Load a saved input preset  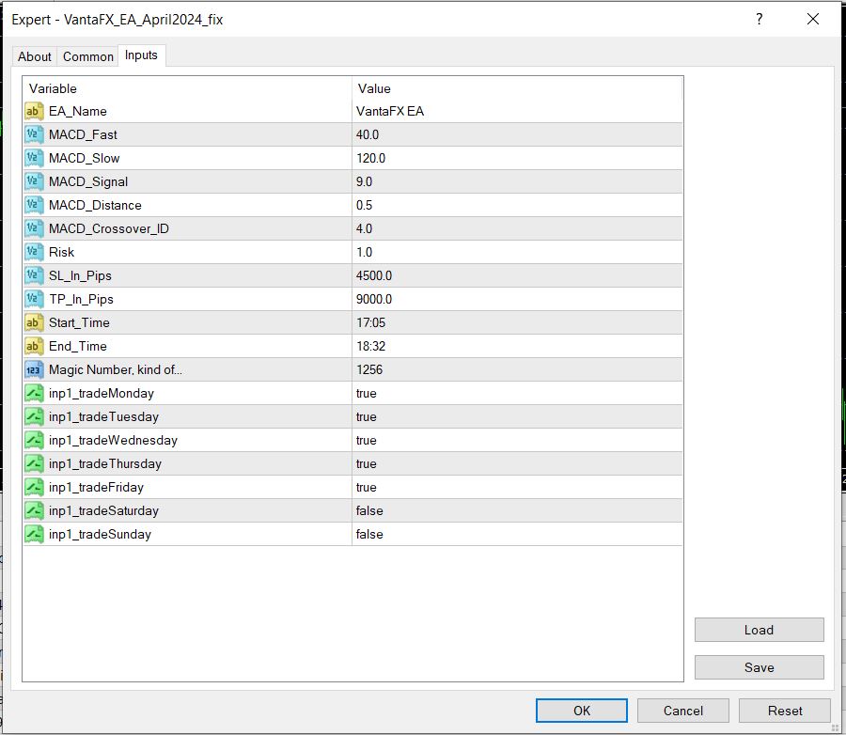pyautogui.click(x=759, y=630)
